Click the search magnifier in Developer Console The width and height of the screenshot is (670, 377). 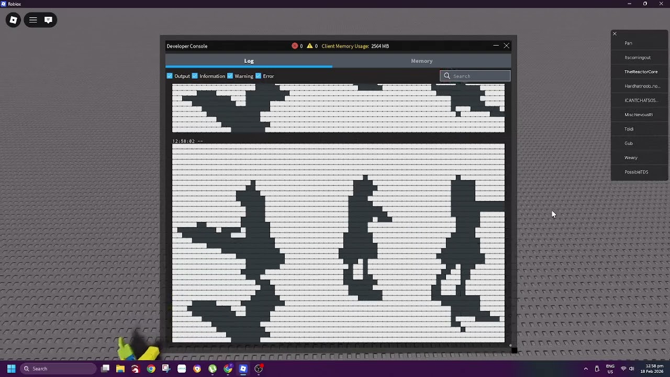pos(447,76)
